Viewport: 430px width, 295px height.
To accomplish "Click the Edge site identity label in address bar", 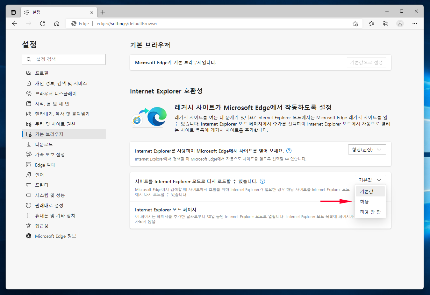I will (x=80, y=24).
